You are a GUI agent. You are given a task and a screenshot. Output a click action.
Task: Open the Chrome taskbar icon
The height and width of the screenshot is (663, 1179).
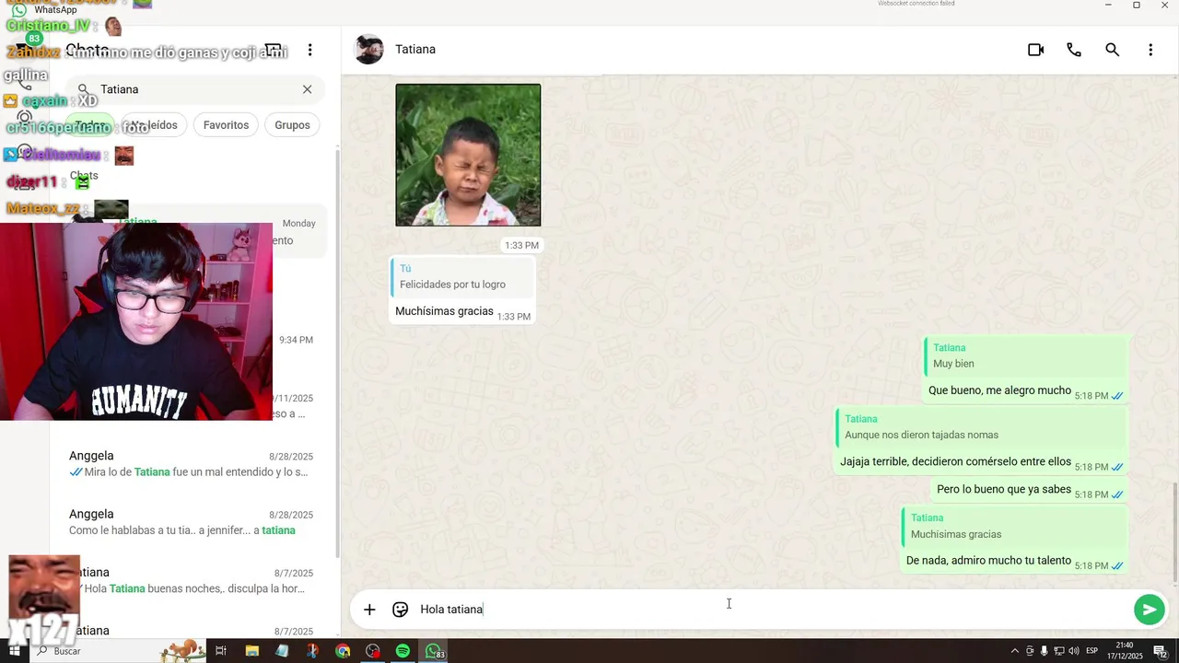(343, 651)
